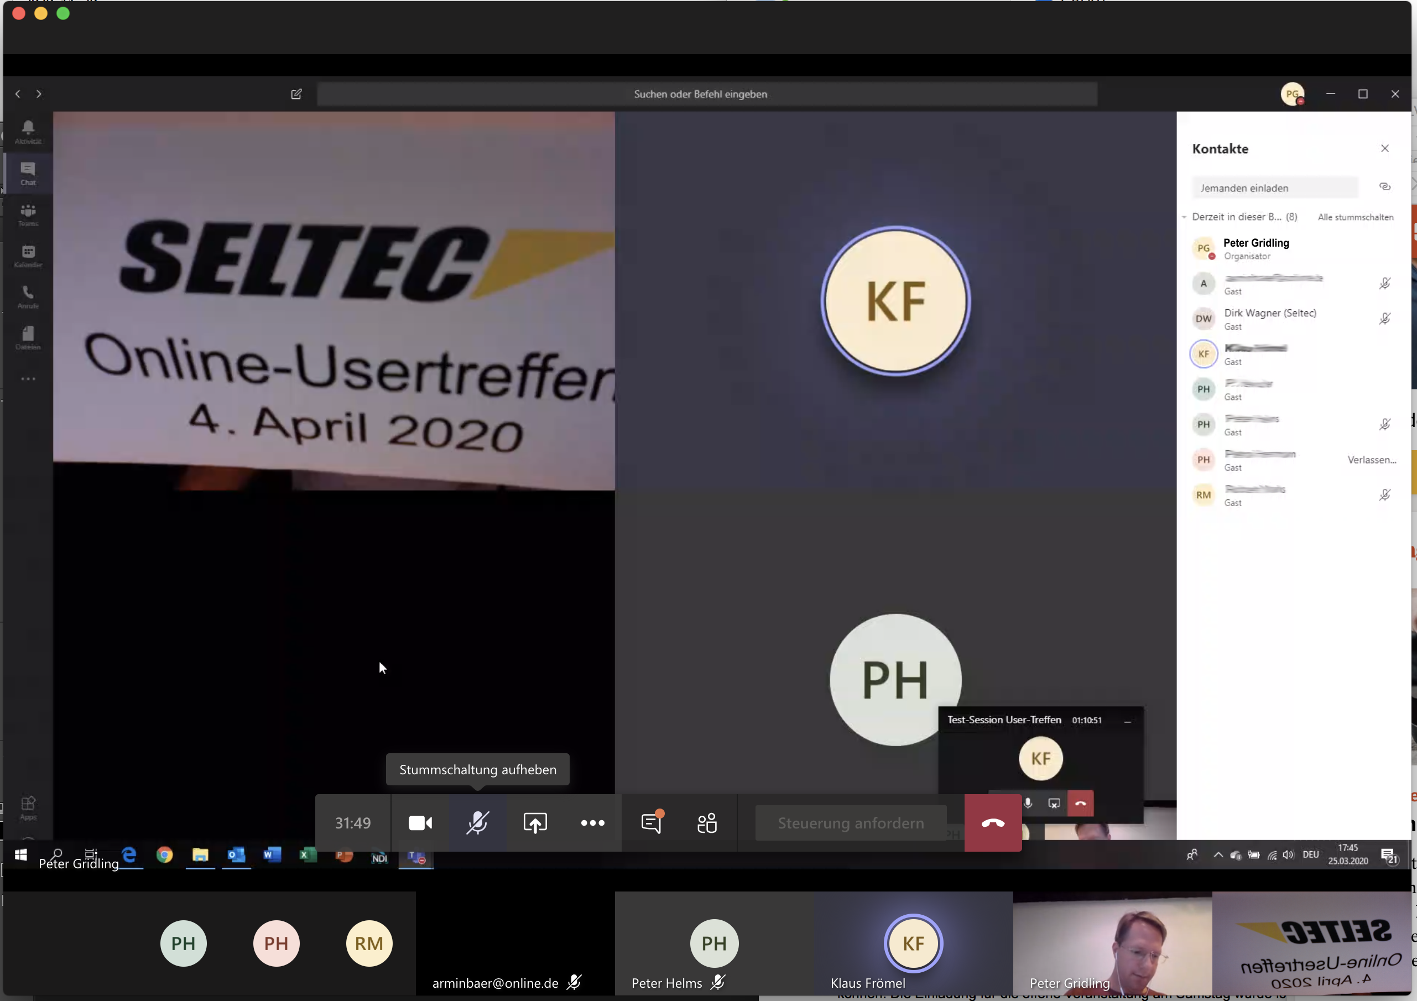Click the RM avatar in the bottom strip

tap(369, 943)
